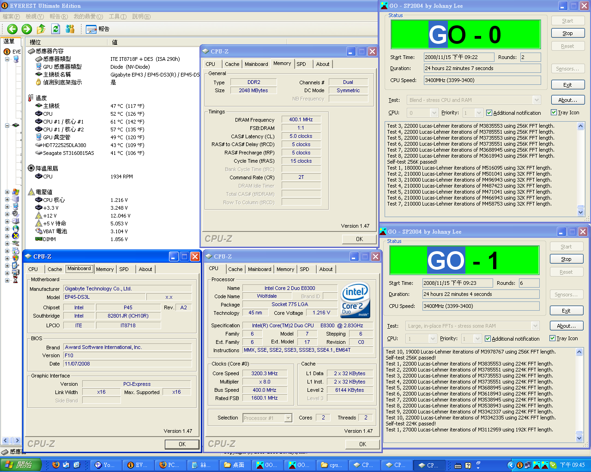Click the Intel Core 2 Duo logo

click(x=355, y=300)
